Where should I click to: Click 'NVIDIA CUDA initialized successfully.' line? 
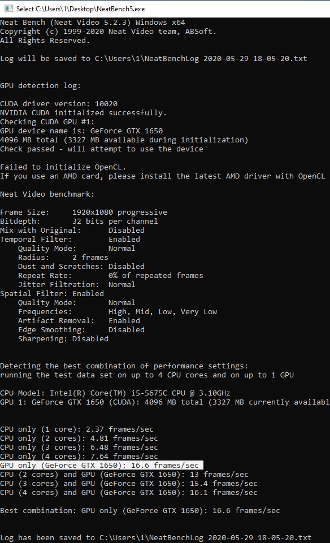[x=84, y=112]
